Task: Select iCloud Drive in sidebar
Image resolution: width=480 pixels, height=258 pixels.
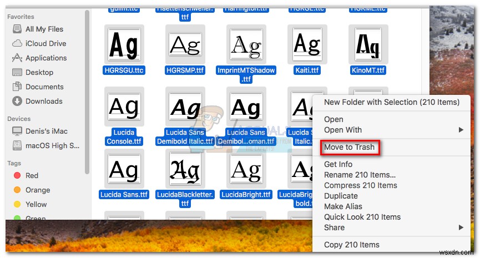Action: (x=46, y=43)
